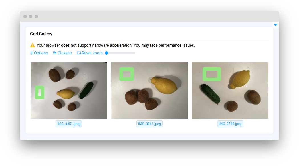Select the lemon with three kiwis thumbnail
Image resolution: width=299 pixels, height=168 pixels.
coord(149,90)
